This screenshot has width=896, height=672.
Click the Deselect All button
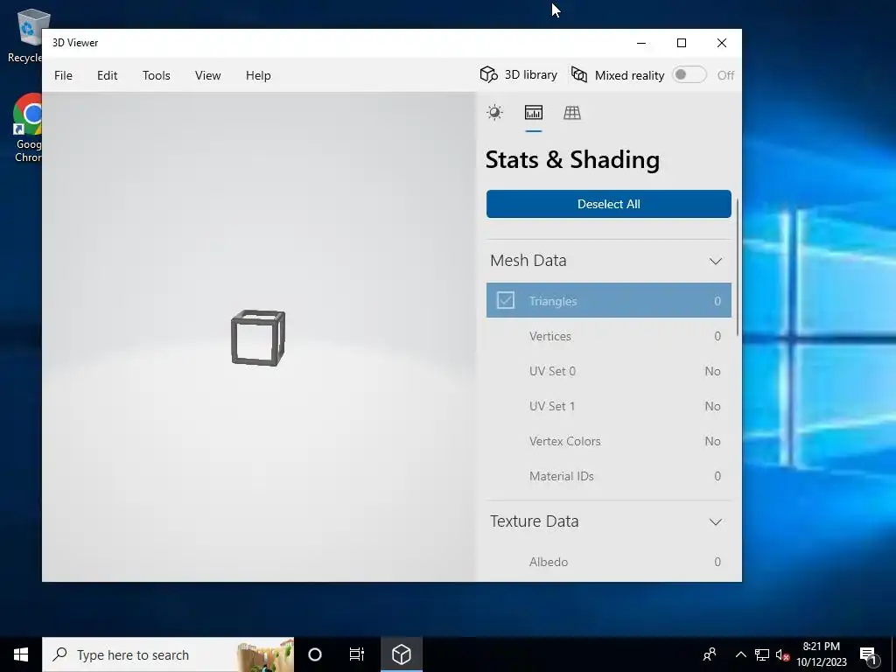pos(609,204)
